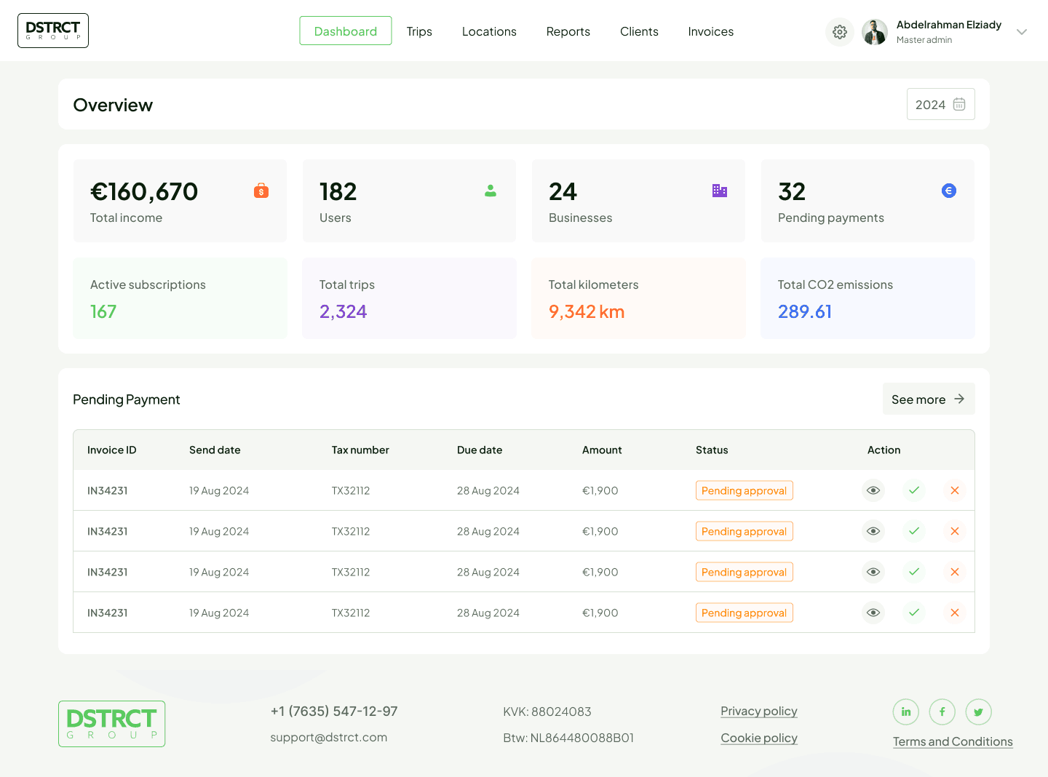The height and width of the screenshot is (777, 1048).
Task: Click the Send date column header
Action: click(x=215, y=450)
